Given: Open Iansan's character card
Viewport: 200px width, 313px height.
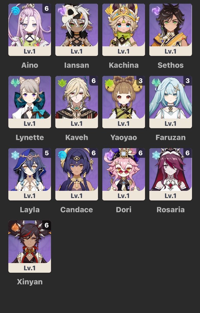Looking at the screenshot, I should [x=77, y=30].
